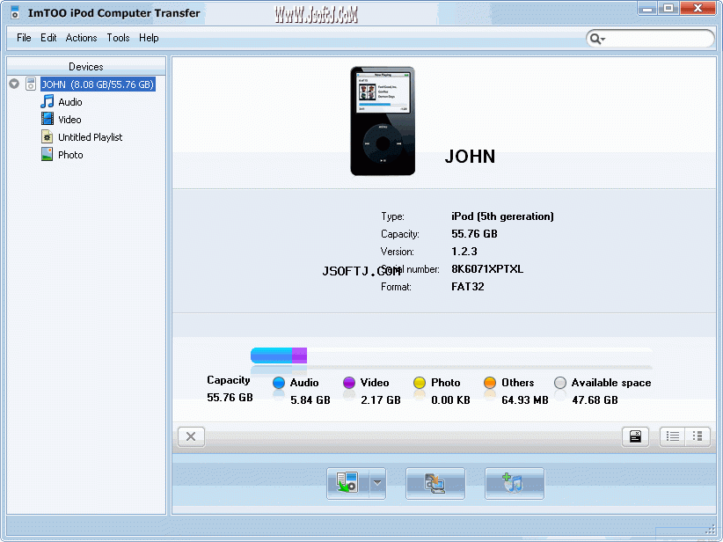Viewport: 723px width, 542px height.
Task: Click the purple video segment of capacity bar
Action: 299,355
